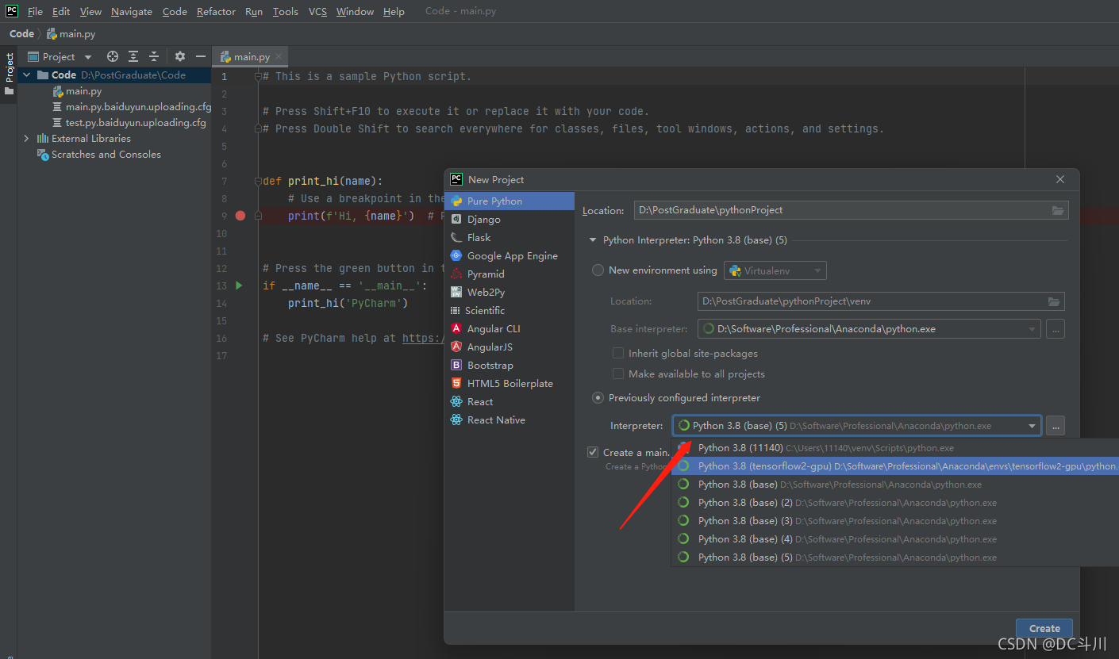Image resolution: width=1119 pixels, height=659 pixels.
Task: Hide the Project panel with minus icon
Action: 201,56
